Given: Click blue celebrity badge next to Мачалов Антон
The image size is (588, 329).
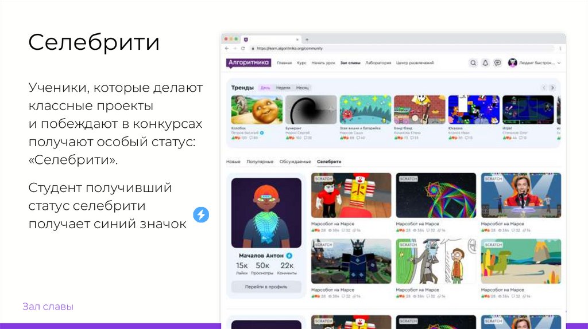Looking at the screenshot, I should pos(289,256).
